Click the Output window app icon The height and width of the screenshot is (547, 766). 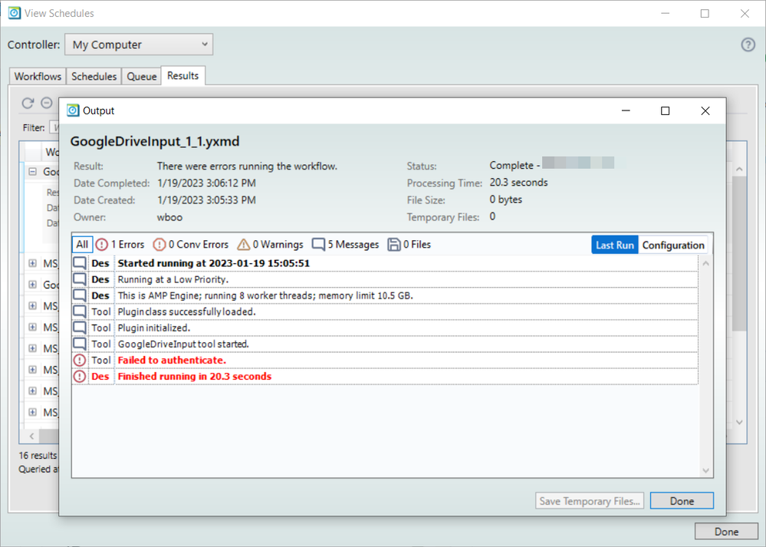coord(73,110)
